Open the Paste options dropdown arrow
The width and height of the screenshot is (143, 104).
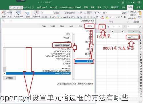(x=140, y=19)
